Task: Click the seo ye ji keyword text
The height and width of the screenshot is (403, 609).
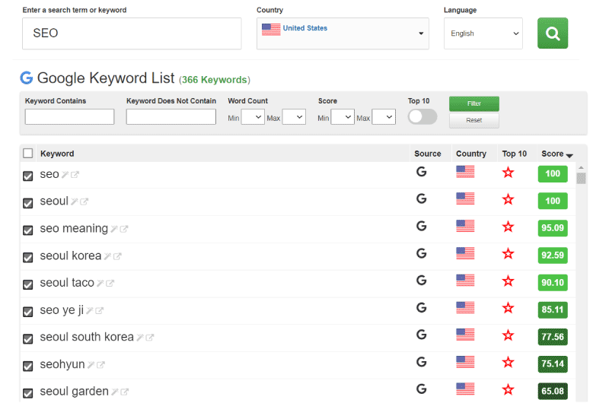Action: 62,310
